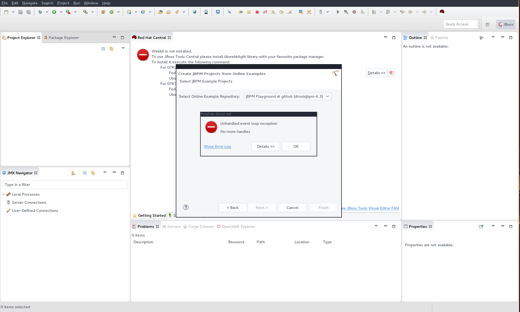The image size is (520, 312).
Task: Click the Open Perspective icon
Action: coord(487,24)
